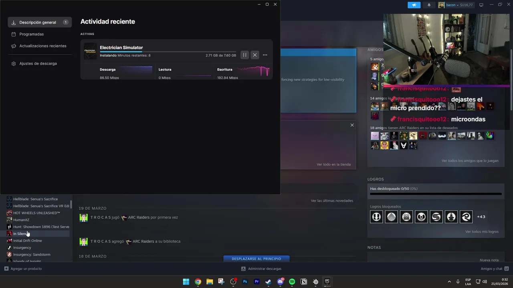Switch to Steam taskbar icon

(x=268, y=282)
